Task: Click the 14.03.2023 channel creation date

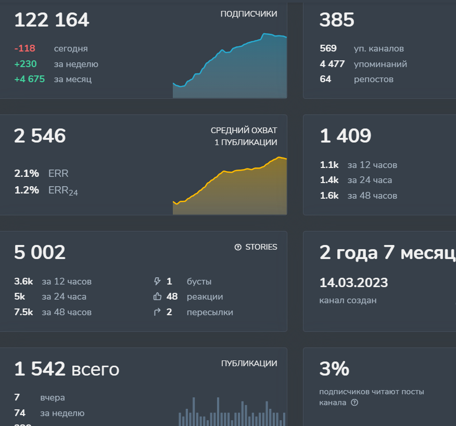Action: pos(353,282)
